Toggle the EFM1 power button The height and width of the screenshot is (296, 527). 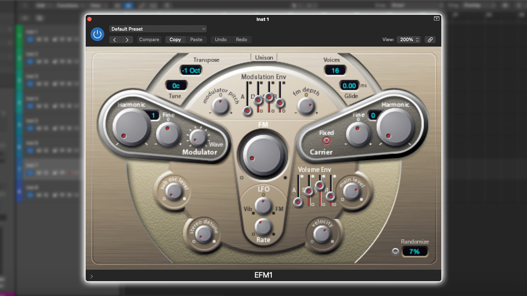[97, 34]
